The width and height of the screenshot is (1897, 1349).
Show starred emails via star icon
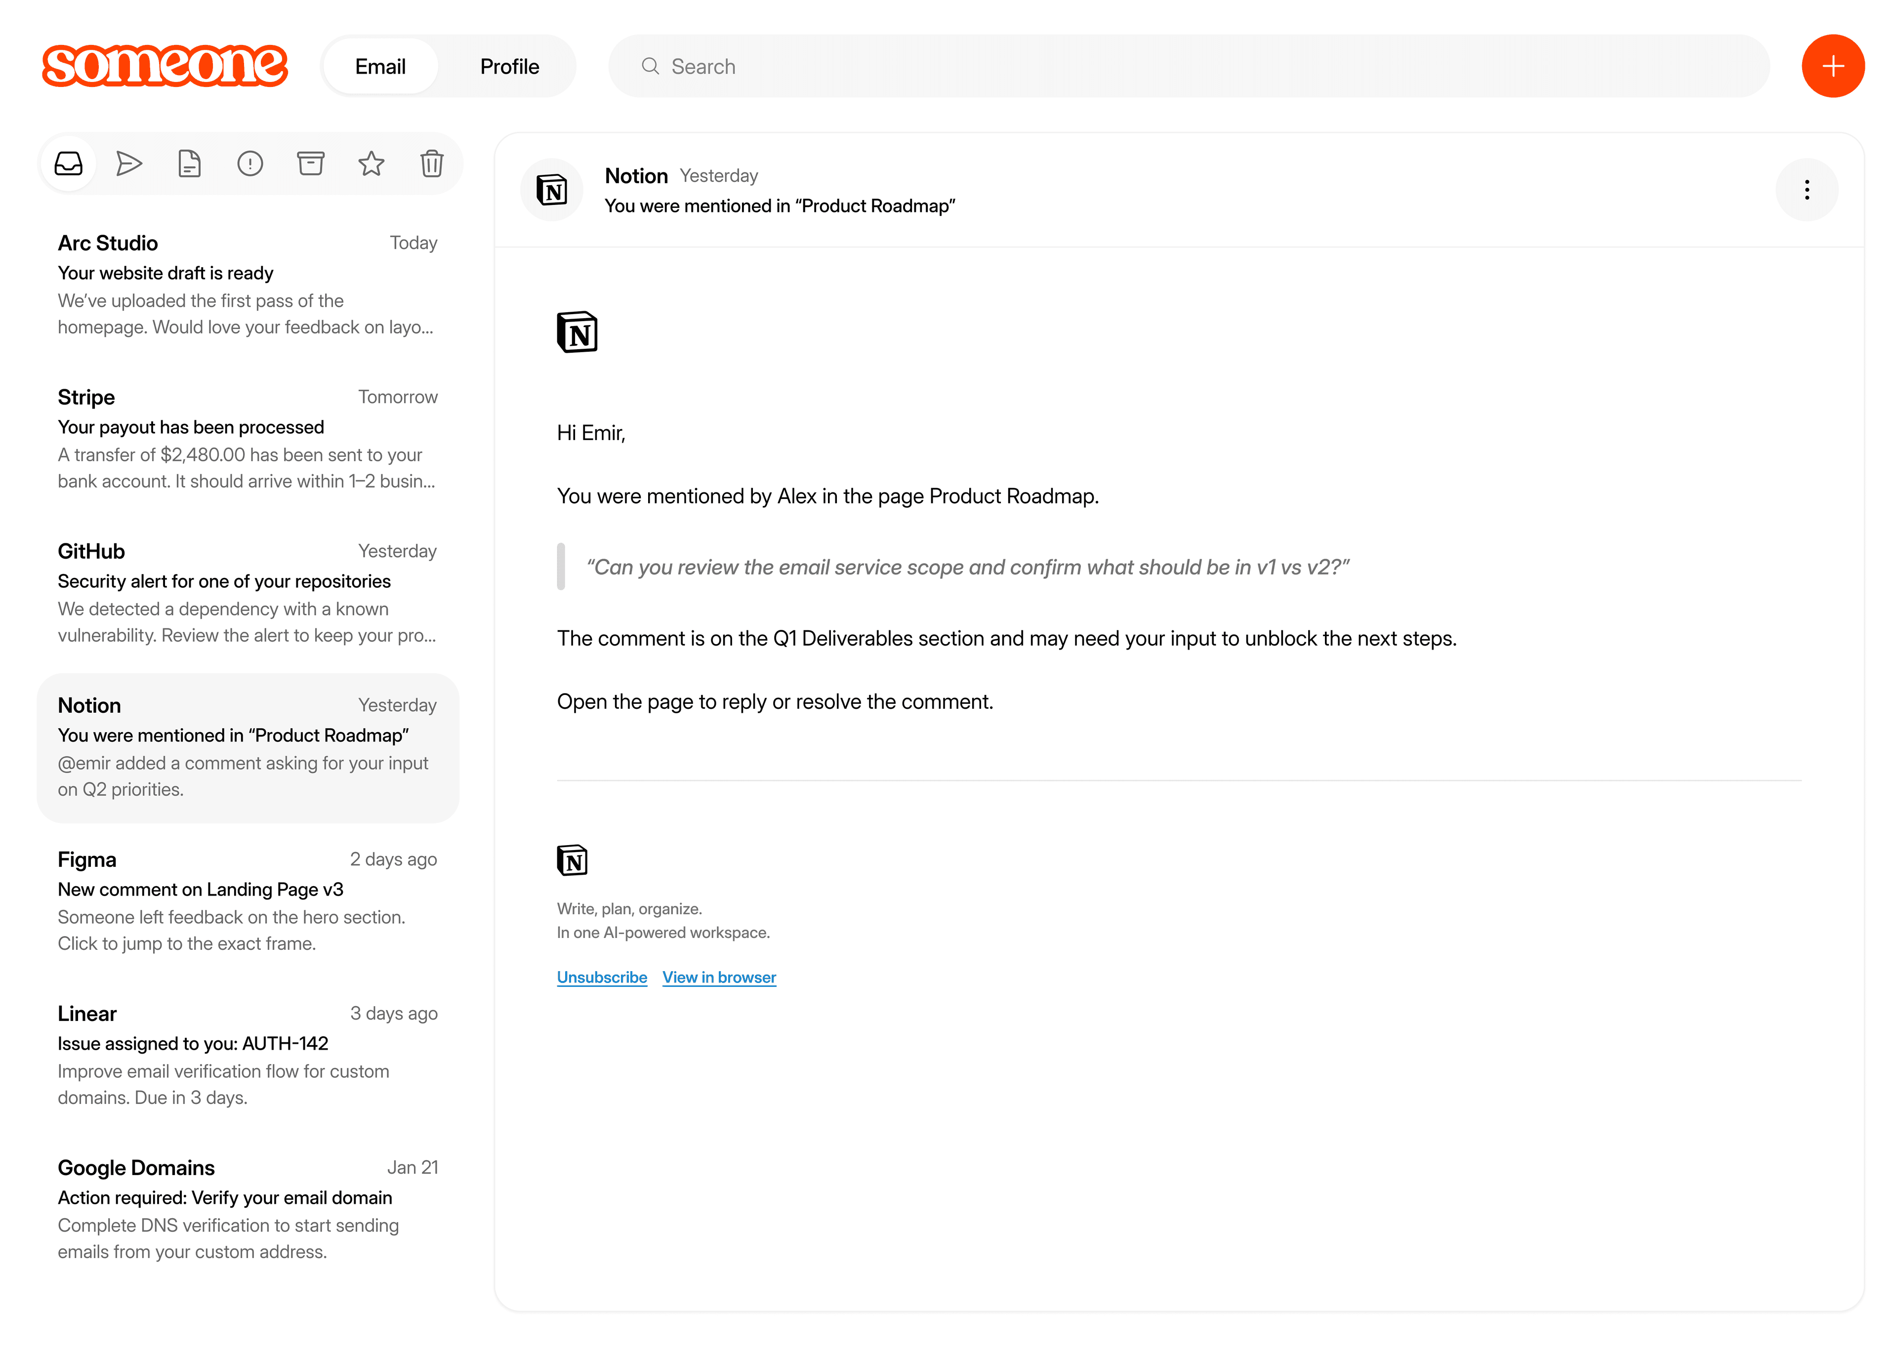[371, 164]
